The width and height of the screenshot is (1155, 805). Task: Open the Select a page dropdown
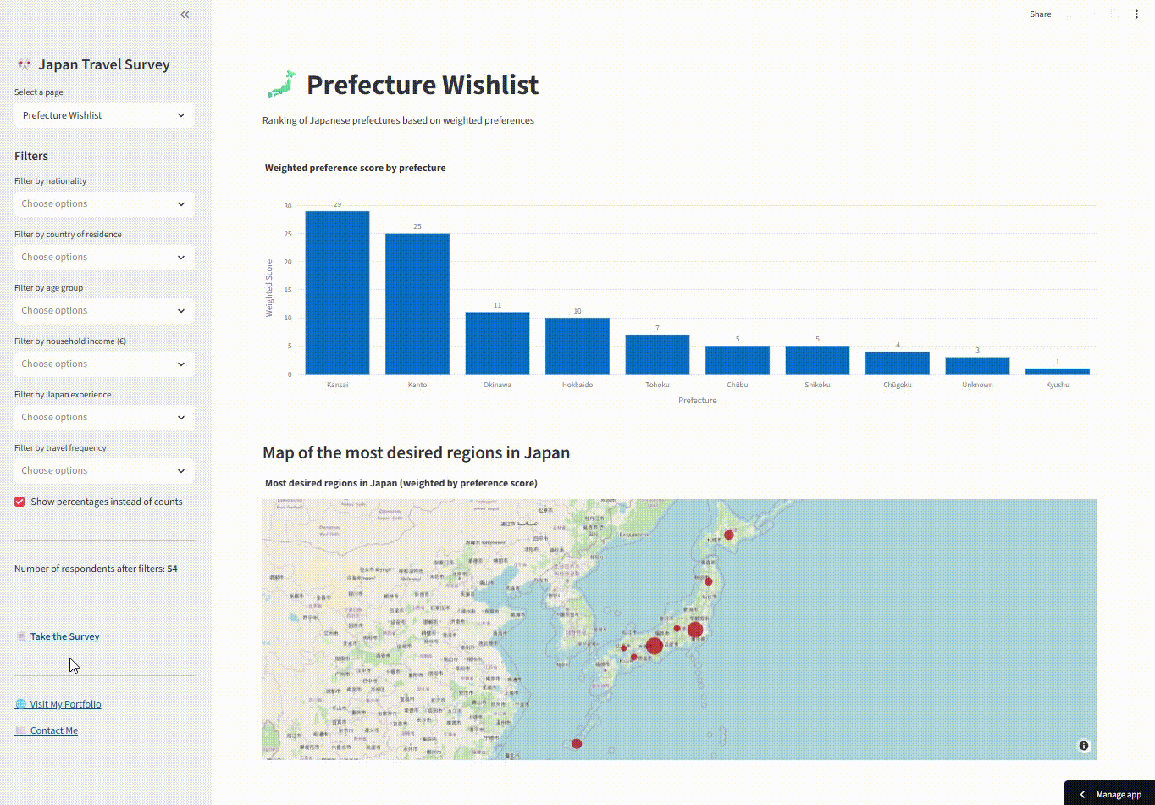tap(103, 114)
